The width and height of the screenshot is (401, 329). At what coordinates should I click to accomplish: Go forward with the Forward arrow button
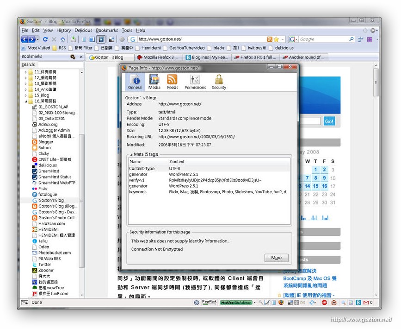(32, 39)
